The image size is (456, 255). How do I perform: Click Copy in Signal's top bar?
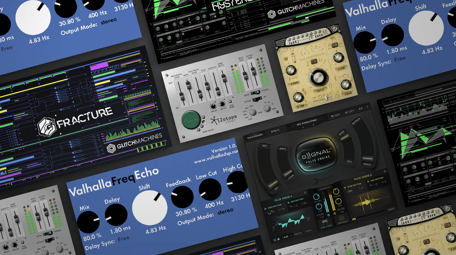[349, 111]
